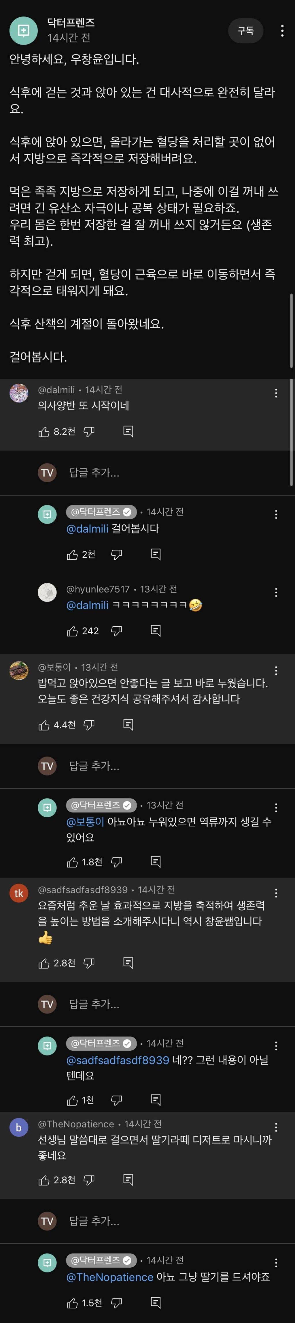Like @TheNopatience's strawberry latte comment
This screenshot has width=295, height=1323.
(44, 1180)
